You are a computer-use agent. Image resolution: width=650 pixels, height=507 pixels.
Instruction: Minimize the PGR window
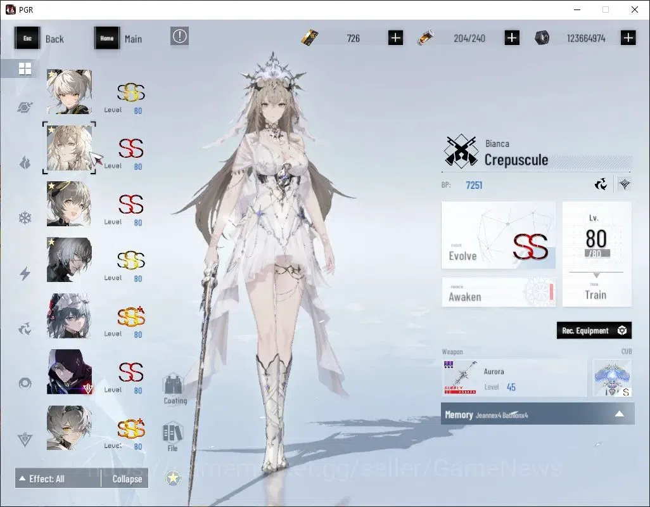(577, 10)
